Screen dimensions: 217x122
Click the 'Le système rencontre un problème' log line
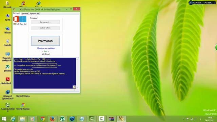(37, 65)
